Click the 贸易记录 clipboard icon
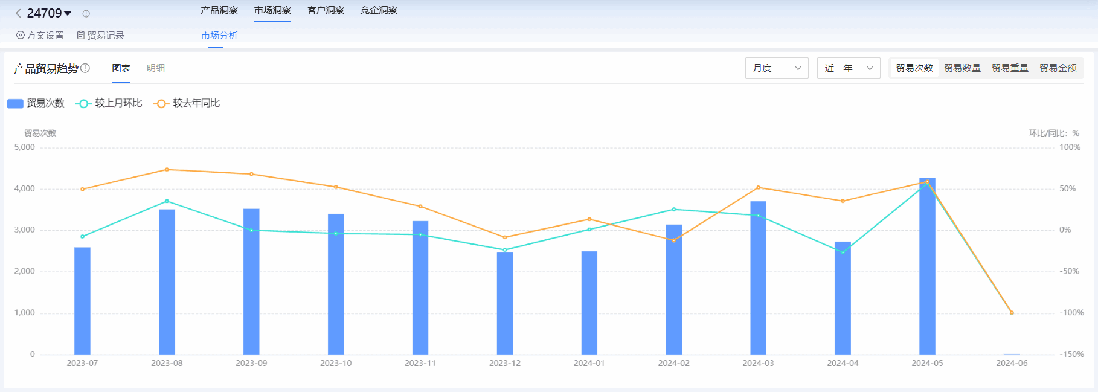 click(81, 35)
